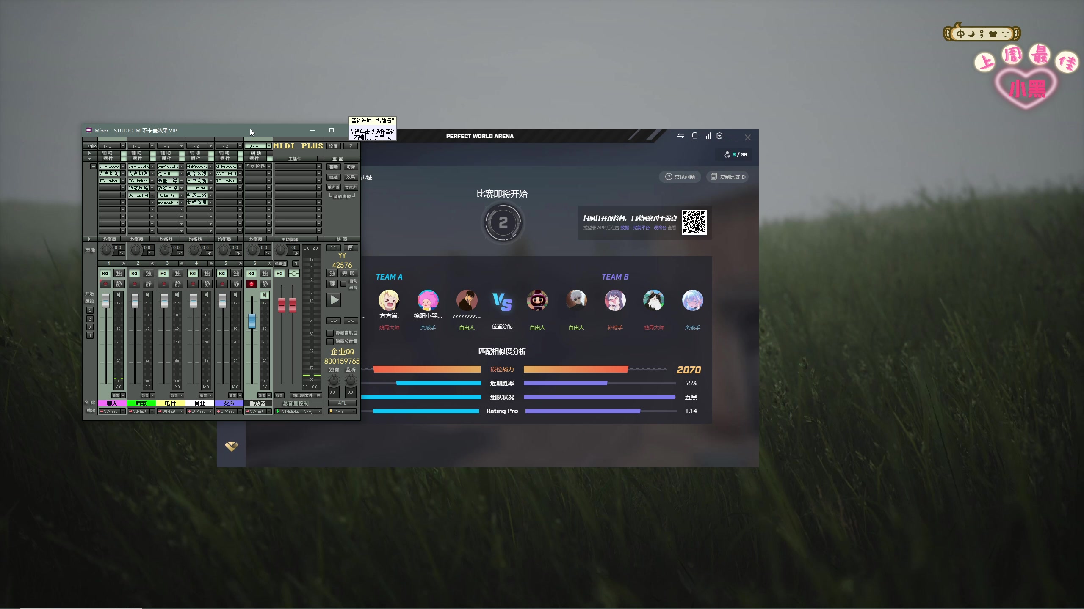Arm recording on track 1 聊天

coord(105,284)
